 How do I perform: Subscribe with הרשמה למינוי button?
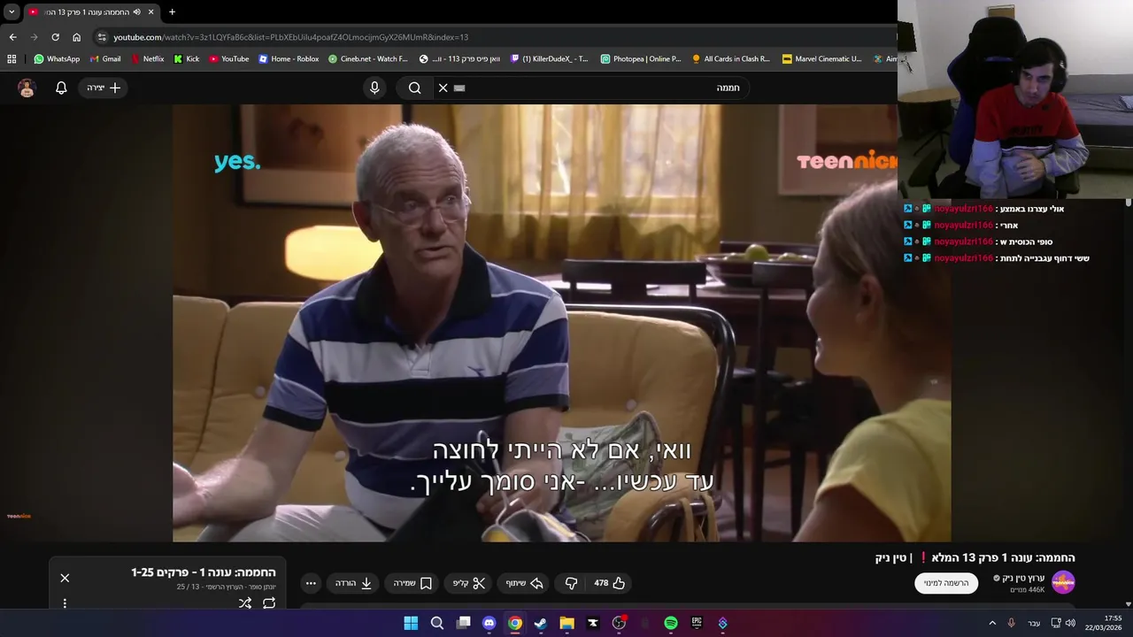point(946,583)
